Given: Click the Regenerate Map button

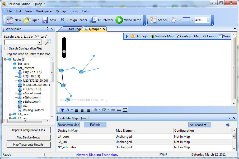Looking at the screenshot, I should 68,125.
